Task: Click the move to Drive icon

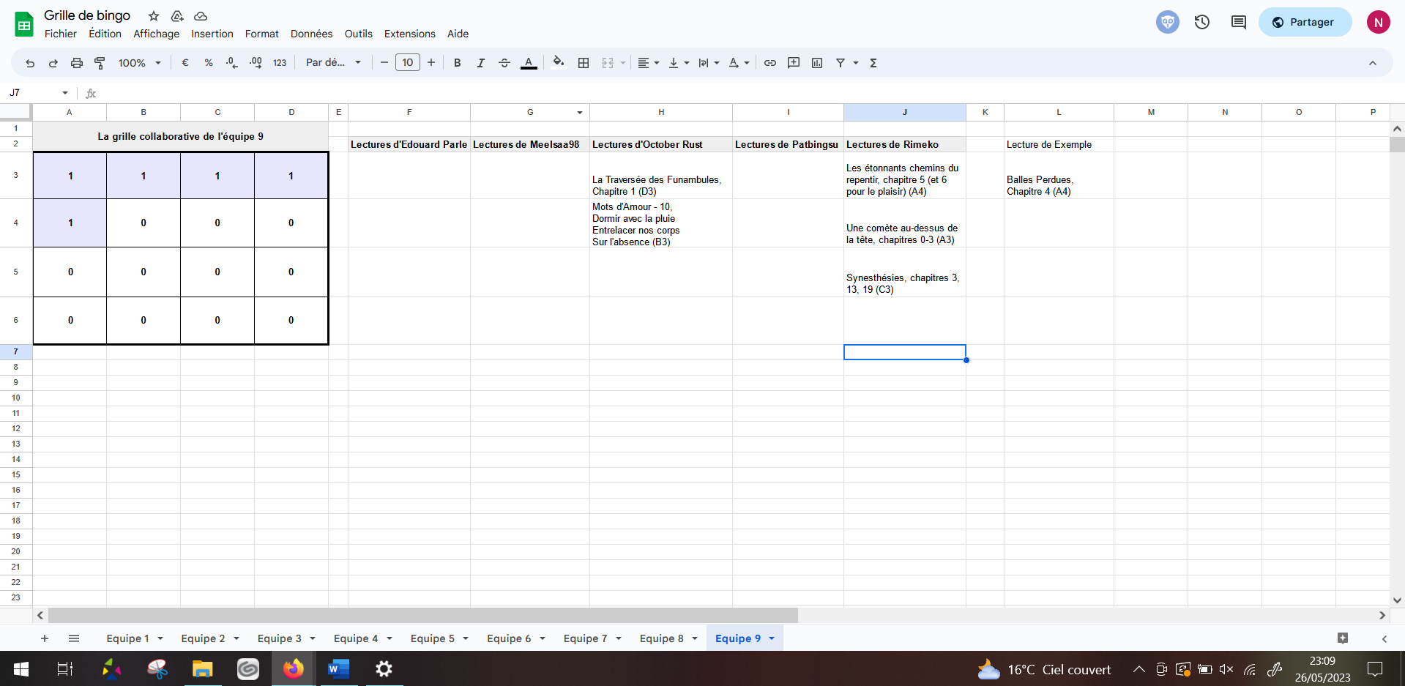Action: click(x=177, y=16)
